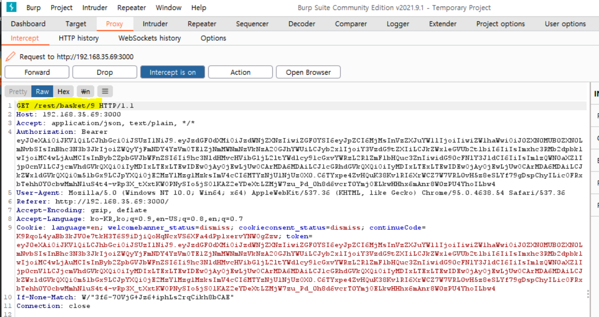The height and width of the screenshot is (317, 599).
Task: Open the Window menu
Action: coord(168,7)
